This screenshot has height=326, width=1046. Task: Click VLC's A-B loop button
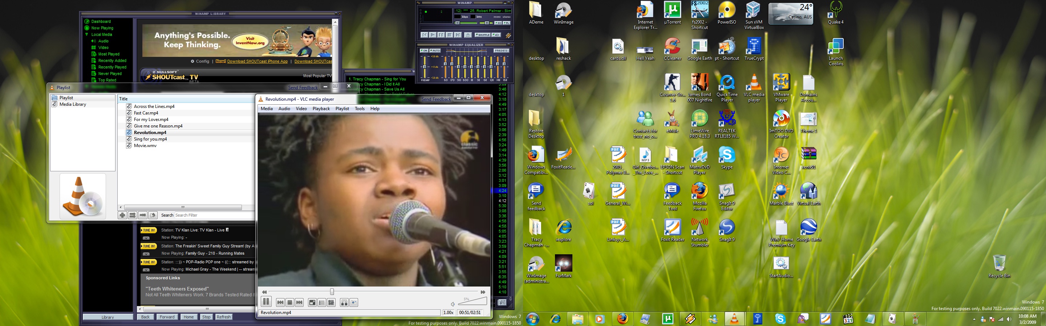pyautogui.click(x=344, y=302)
